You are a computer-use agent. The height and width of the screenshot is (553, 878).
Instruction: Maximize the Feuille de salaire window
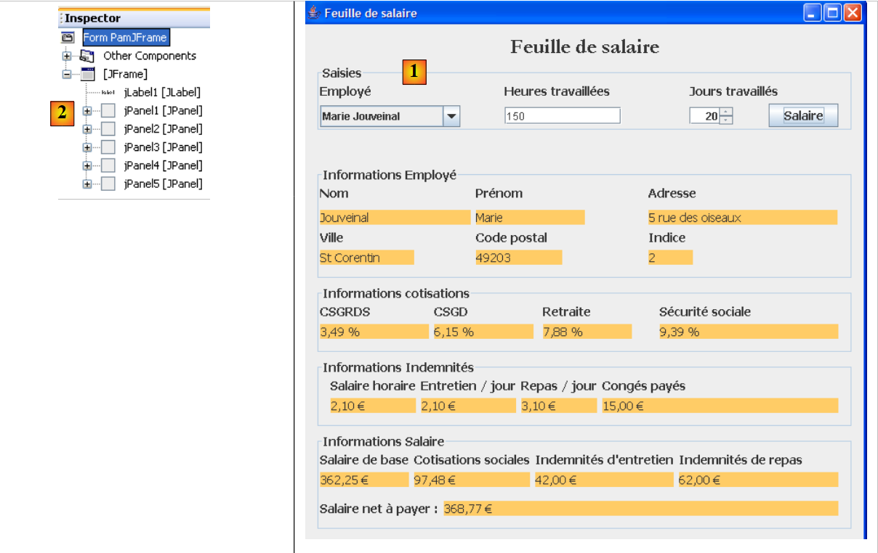click(832, 12)
